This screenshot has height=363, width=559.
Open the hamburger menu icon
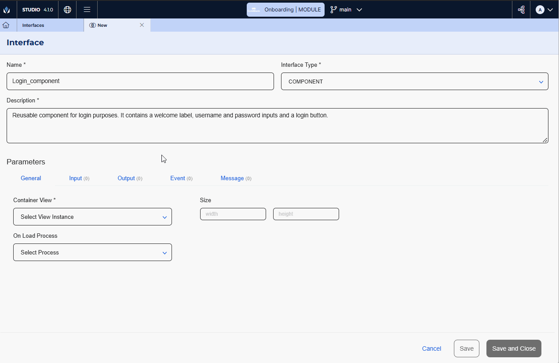87,10
